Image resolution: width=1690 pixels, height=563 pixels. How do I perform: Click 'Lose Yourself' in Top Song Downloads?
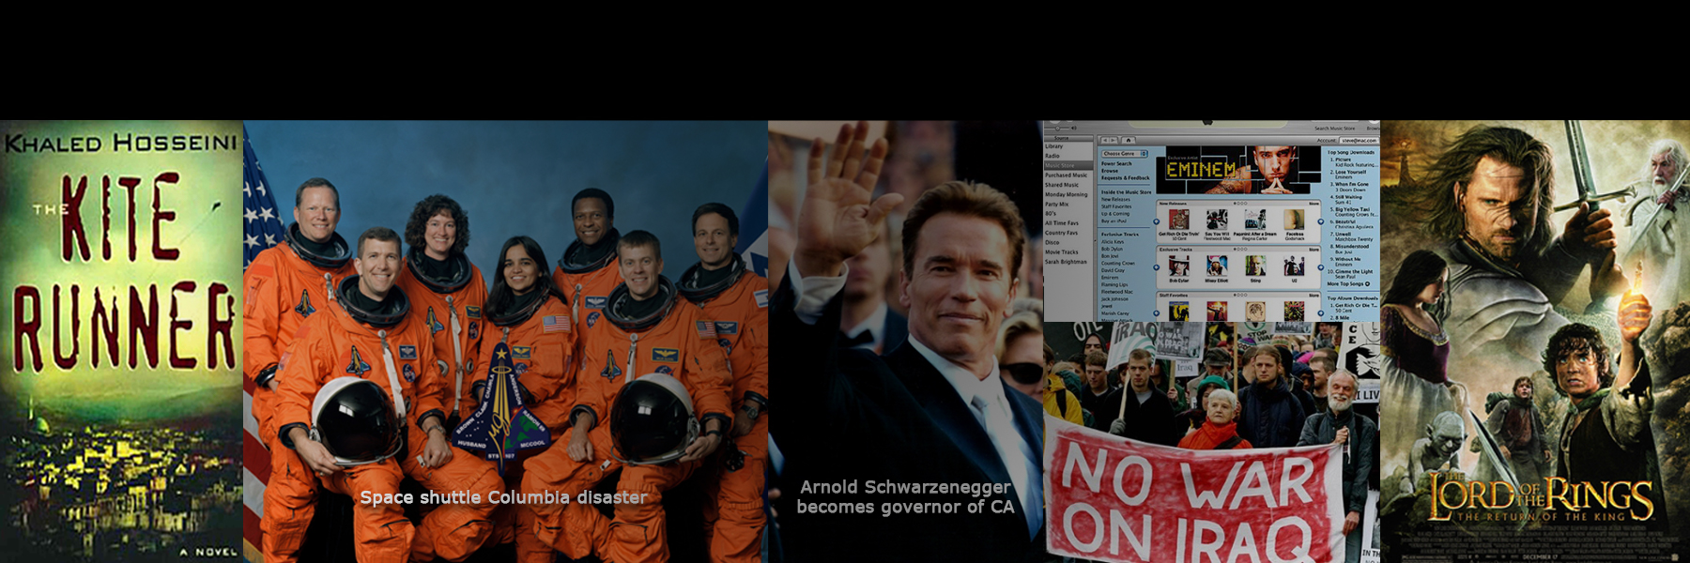click(1349, 172)
